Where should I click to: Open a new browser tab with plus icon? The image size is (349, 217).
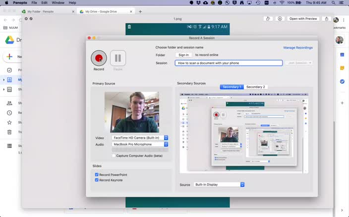point(140,11)
